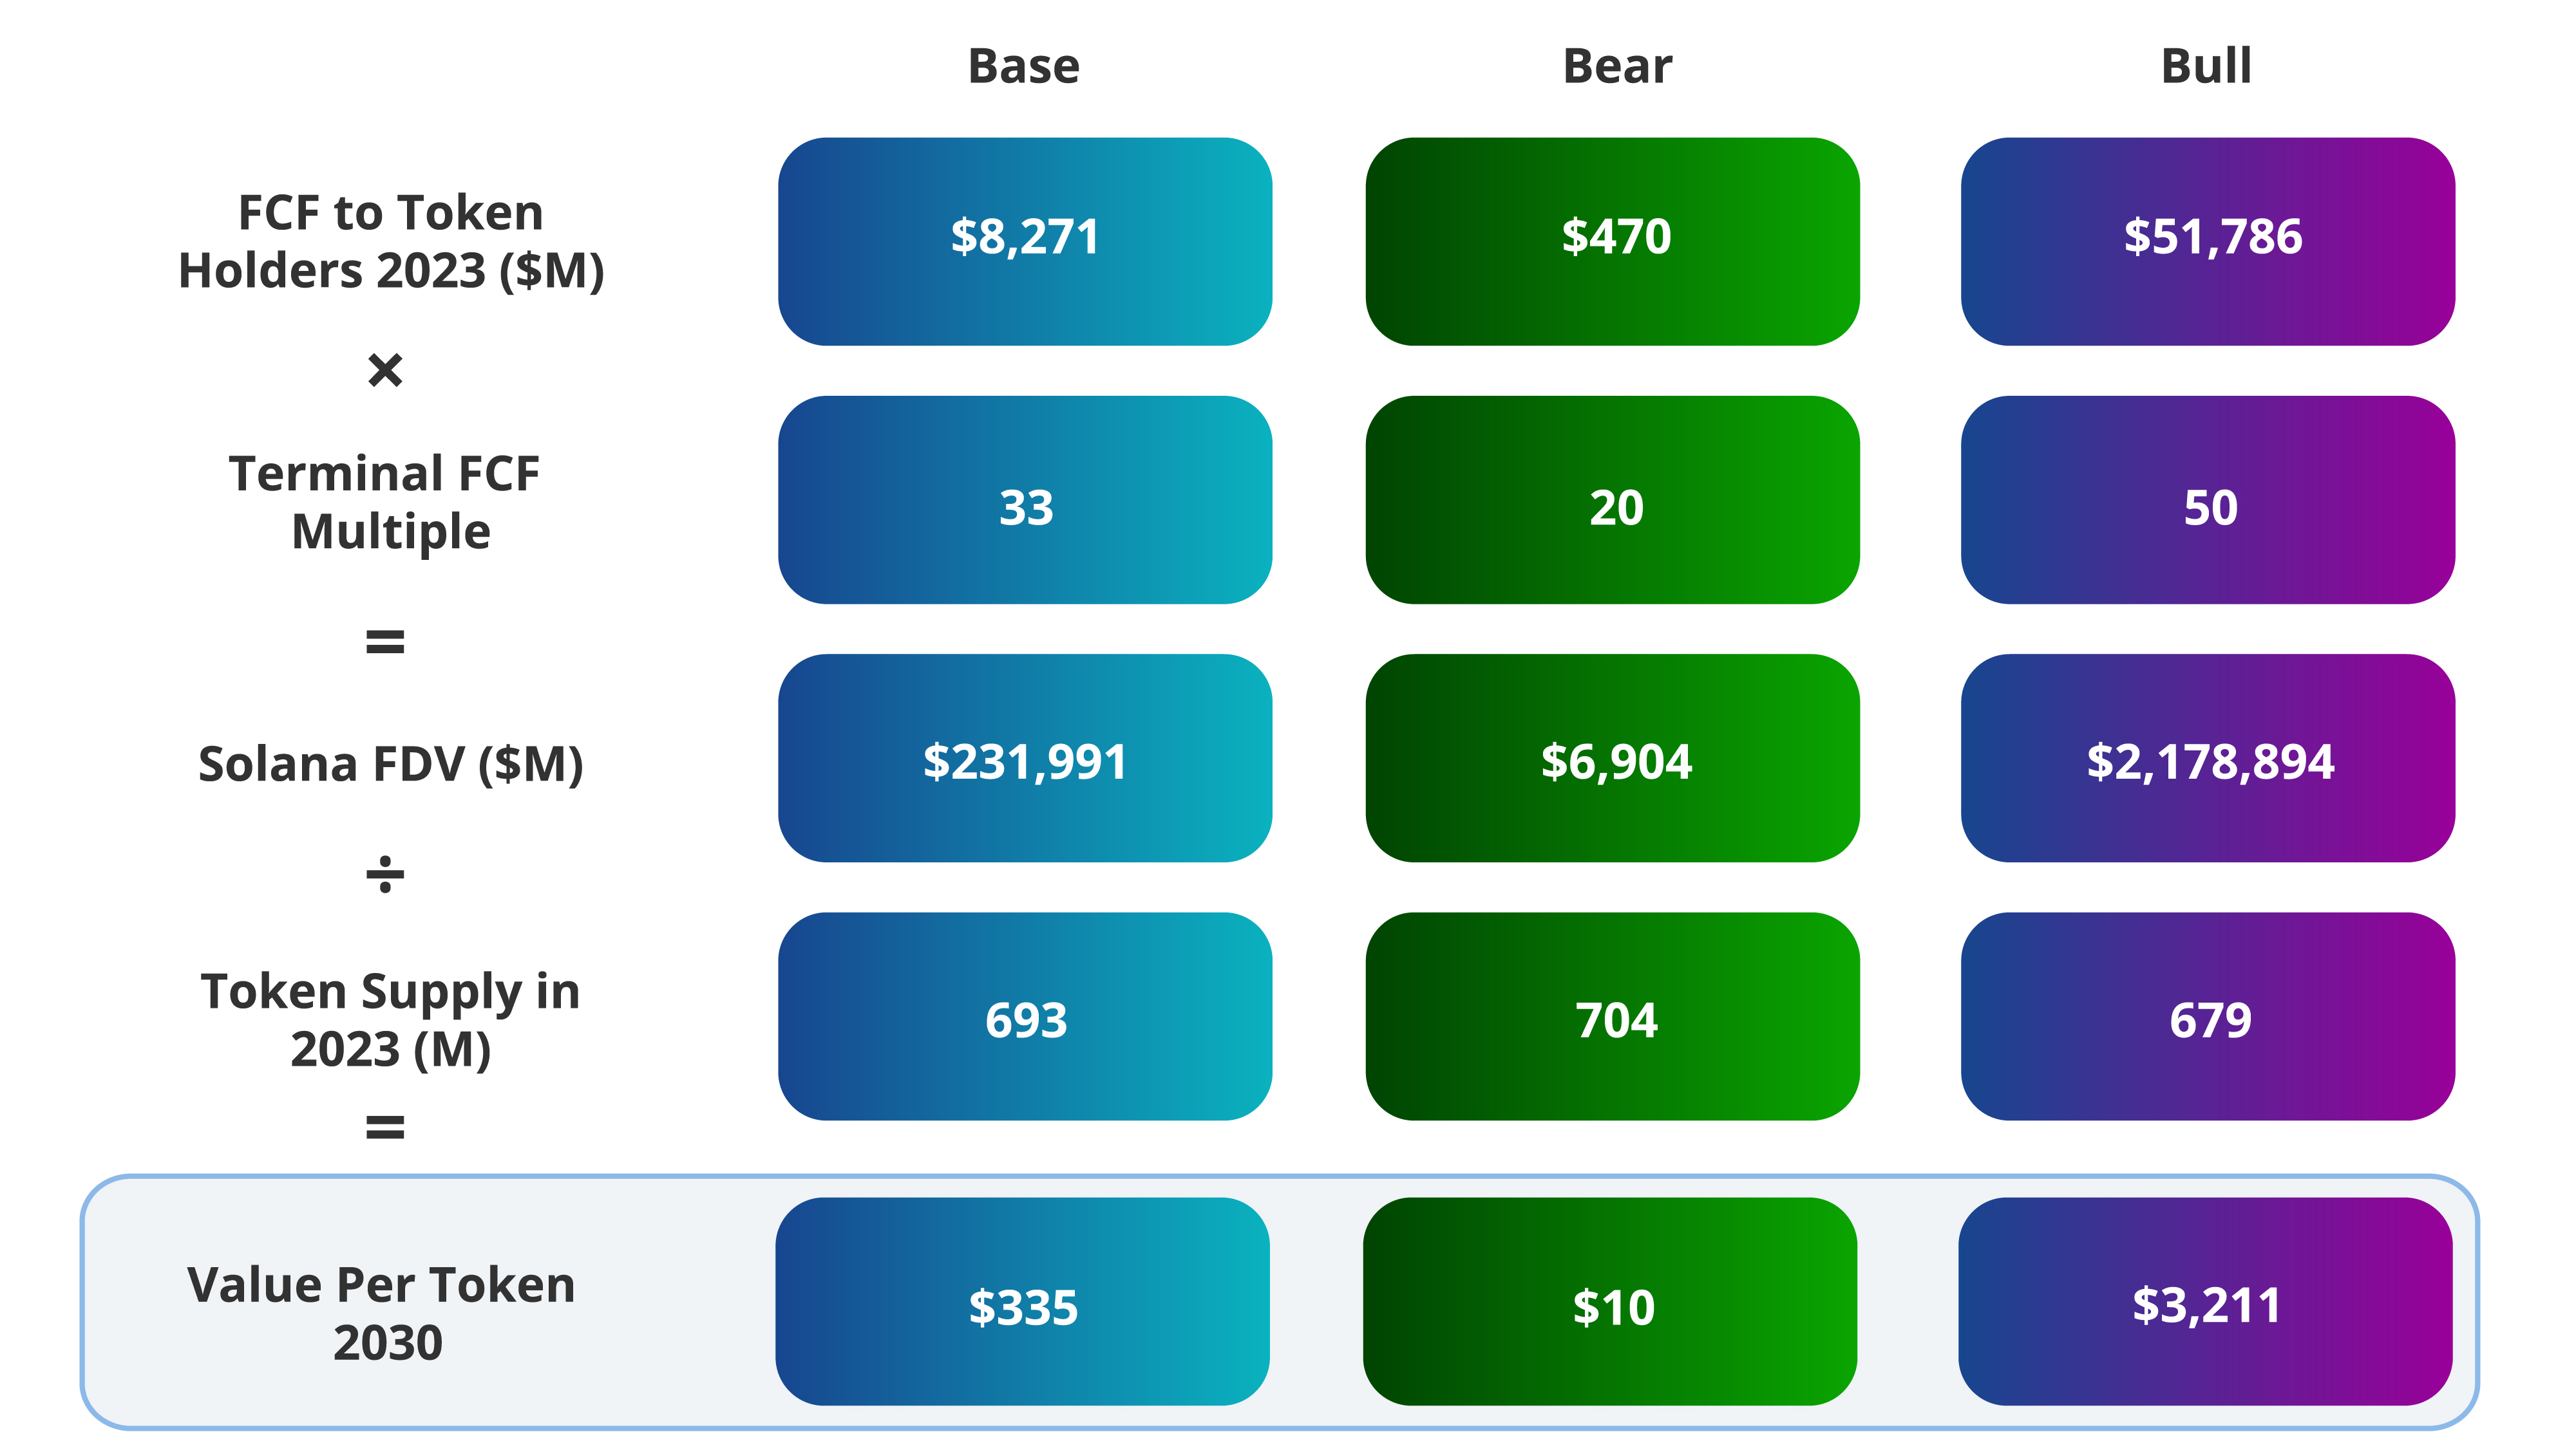Select the Base column header
2576x1448 pixels.
pos(1023,67)
